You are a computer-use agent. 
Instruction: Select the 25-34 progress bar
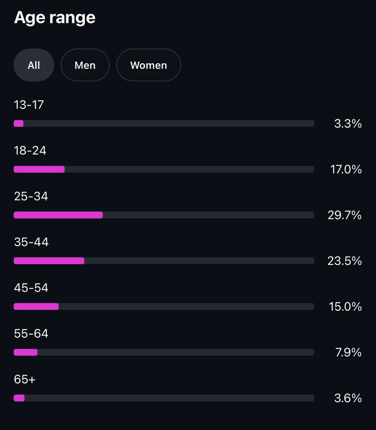point(164,215)
